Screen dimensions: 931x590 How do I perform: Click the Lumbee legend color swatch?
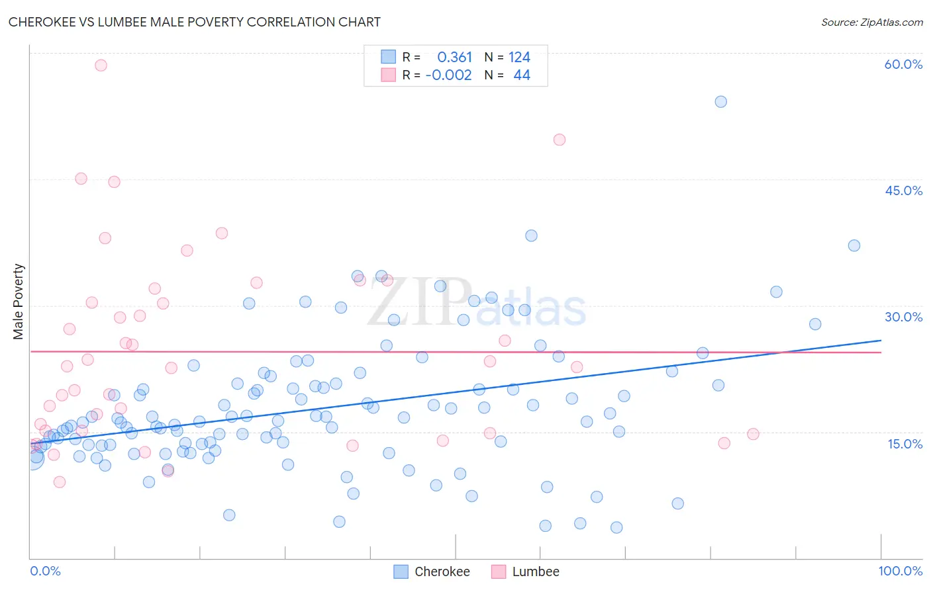(499, 571)
